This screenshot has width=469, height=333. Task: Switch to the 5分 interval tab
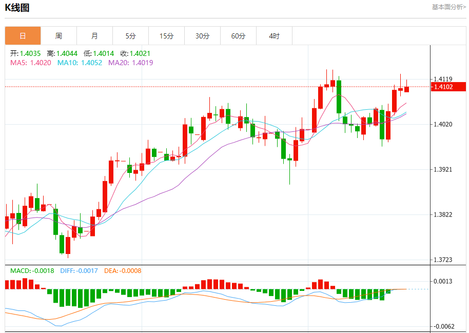pyautogui.click(x=130, y=36)
